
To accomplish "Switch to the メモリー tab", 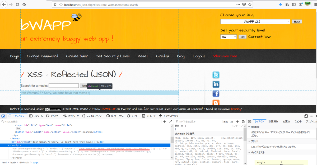I will 133,116.
